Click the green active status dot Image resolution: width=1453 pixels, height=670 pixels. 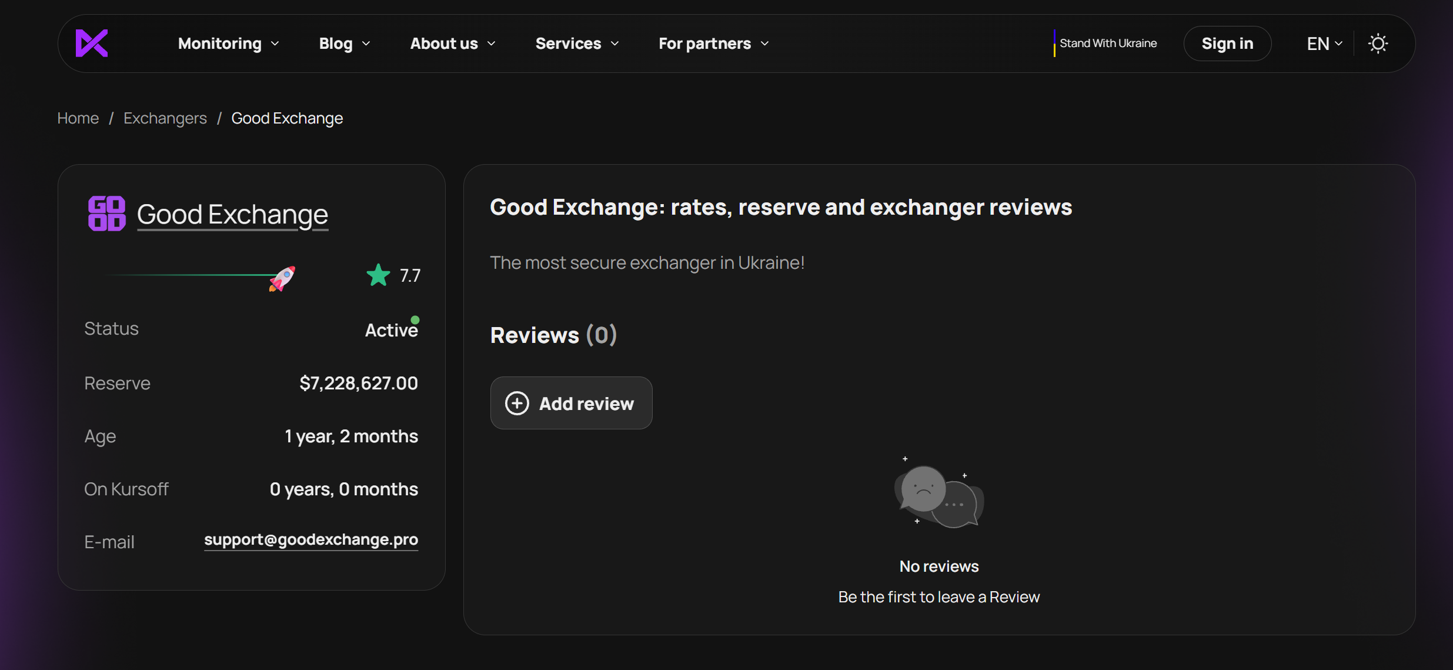pyautogui.click(x=415, y=320)
